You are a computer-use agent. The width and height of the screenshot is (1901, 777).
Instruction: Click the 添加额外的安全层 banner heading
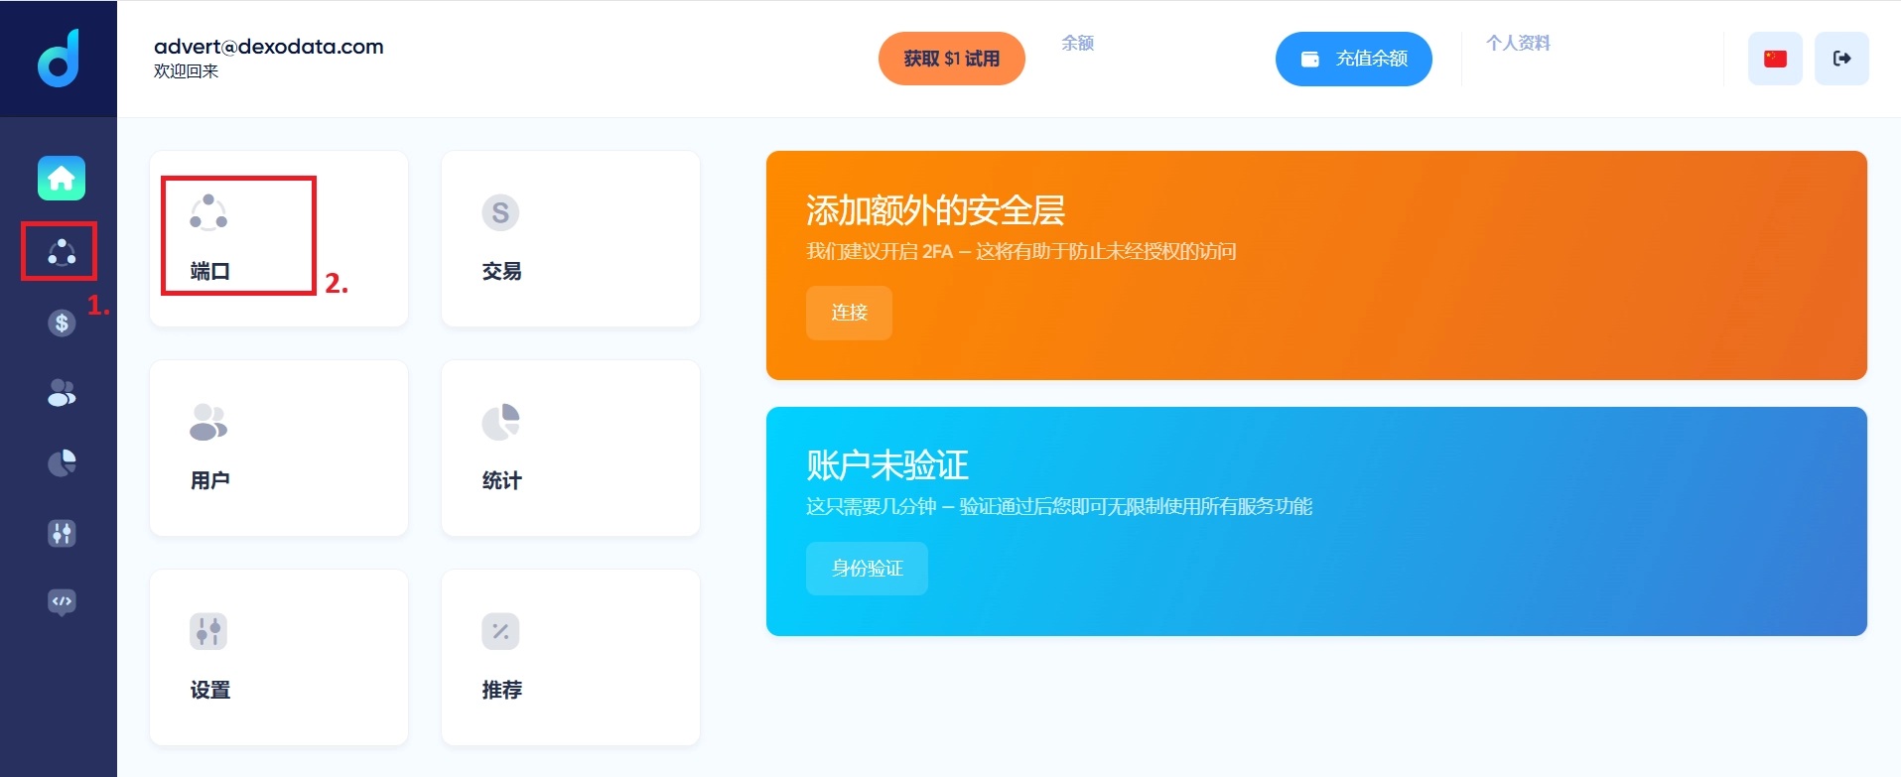(x=935, y=210)
